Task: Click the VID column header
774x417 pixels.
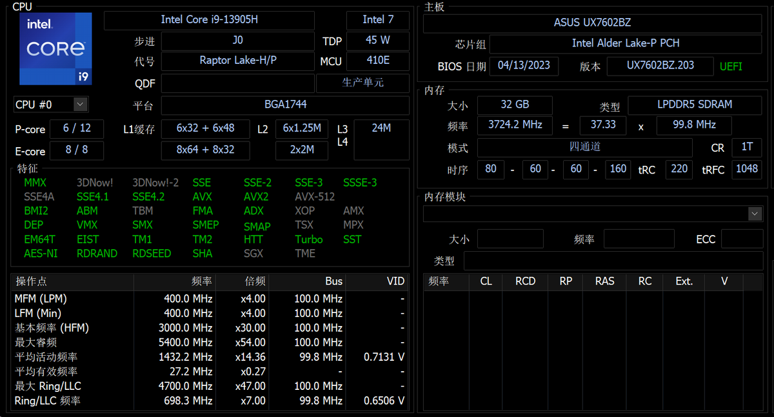Action: 377,281
